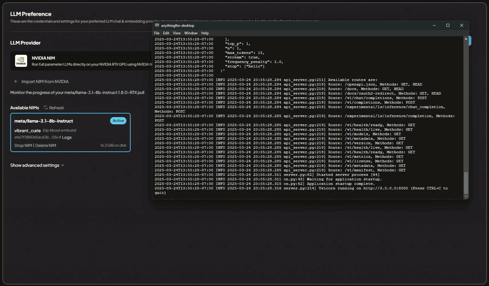Stop the running llama NIM
Image resolution: width=489 pixels, height=286 pixels.
[23, 145]
